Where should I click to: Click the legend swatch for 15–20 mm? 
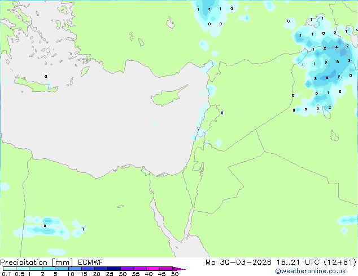tap(88, 269)
